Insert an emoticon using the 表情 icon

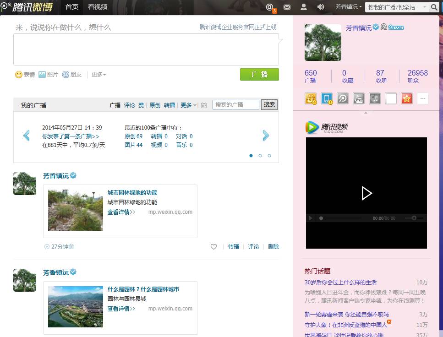coord(19,75)
